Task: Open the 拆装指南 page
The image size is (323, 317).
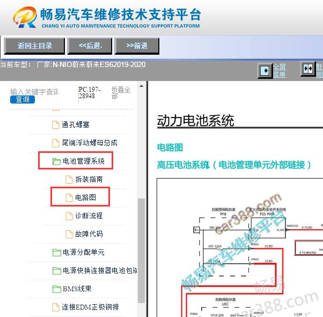Action: click(x=89, y=179)
